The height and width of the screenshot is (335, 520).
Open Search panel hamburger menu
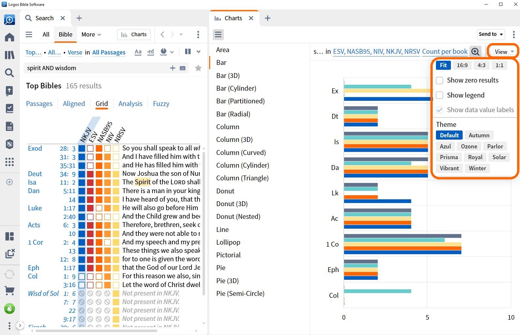pyautogui.click(x=29, y=35)
